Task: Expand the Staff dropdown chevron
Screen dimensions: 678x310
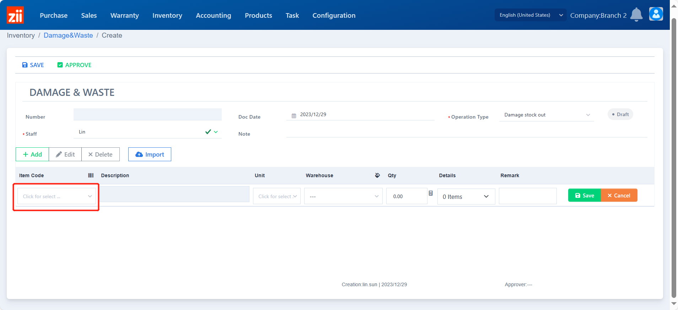Action: point(216,132)
